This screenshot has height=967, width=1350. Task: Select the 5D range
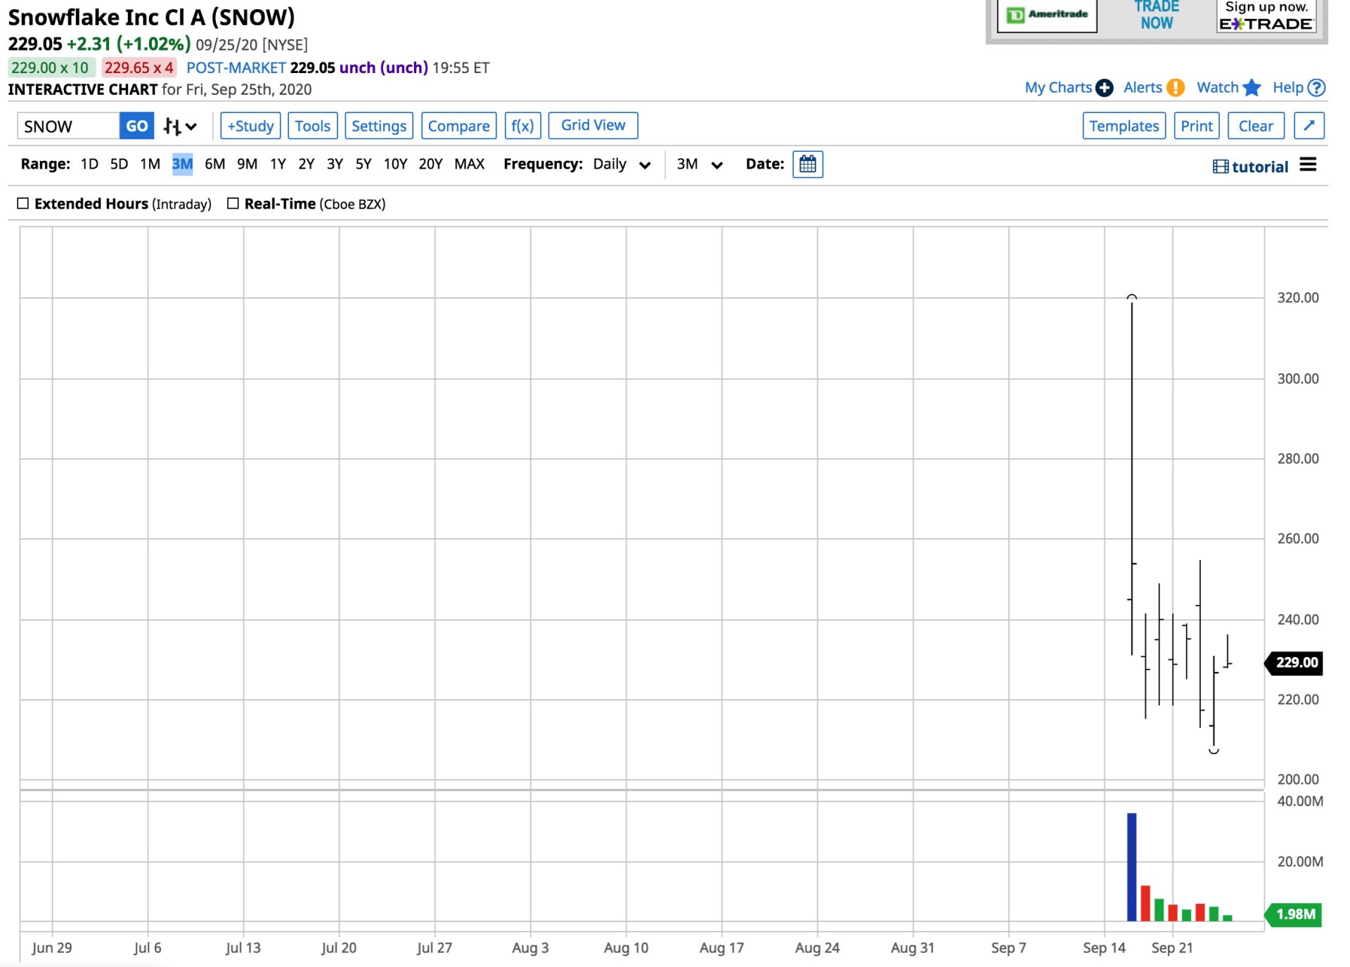[119, 164]
